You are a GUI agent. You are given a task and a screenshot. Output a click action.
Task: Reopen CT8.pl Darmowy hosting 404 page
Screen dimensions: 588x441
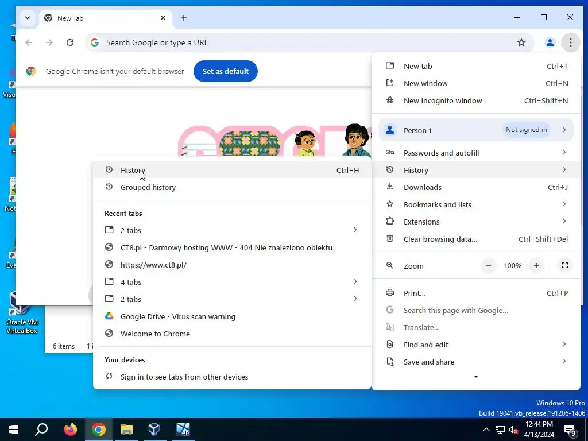coord(232,247)
